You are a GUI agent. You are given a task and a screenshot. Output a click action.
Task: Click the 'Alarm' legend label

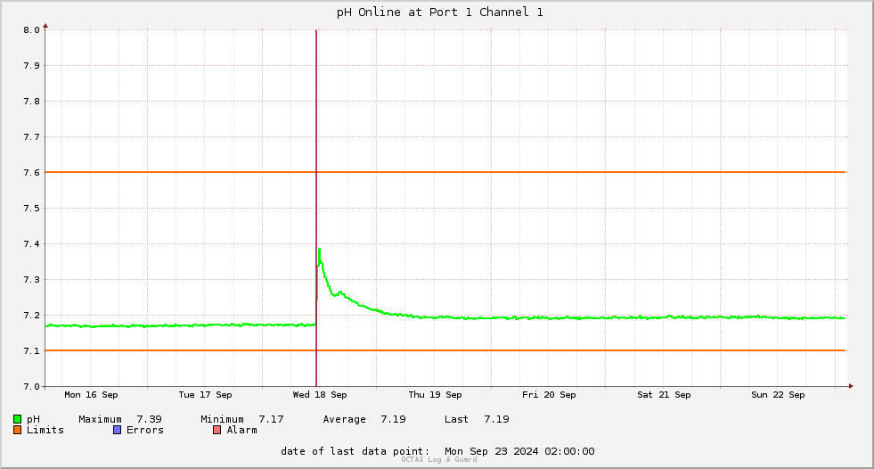(242, 430)
